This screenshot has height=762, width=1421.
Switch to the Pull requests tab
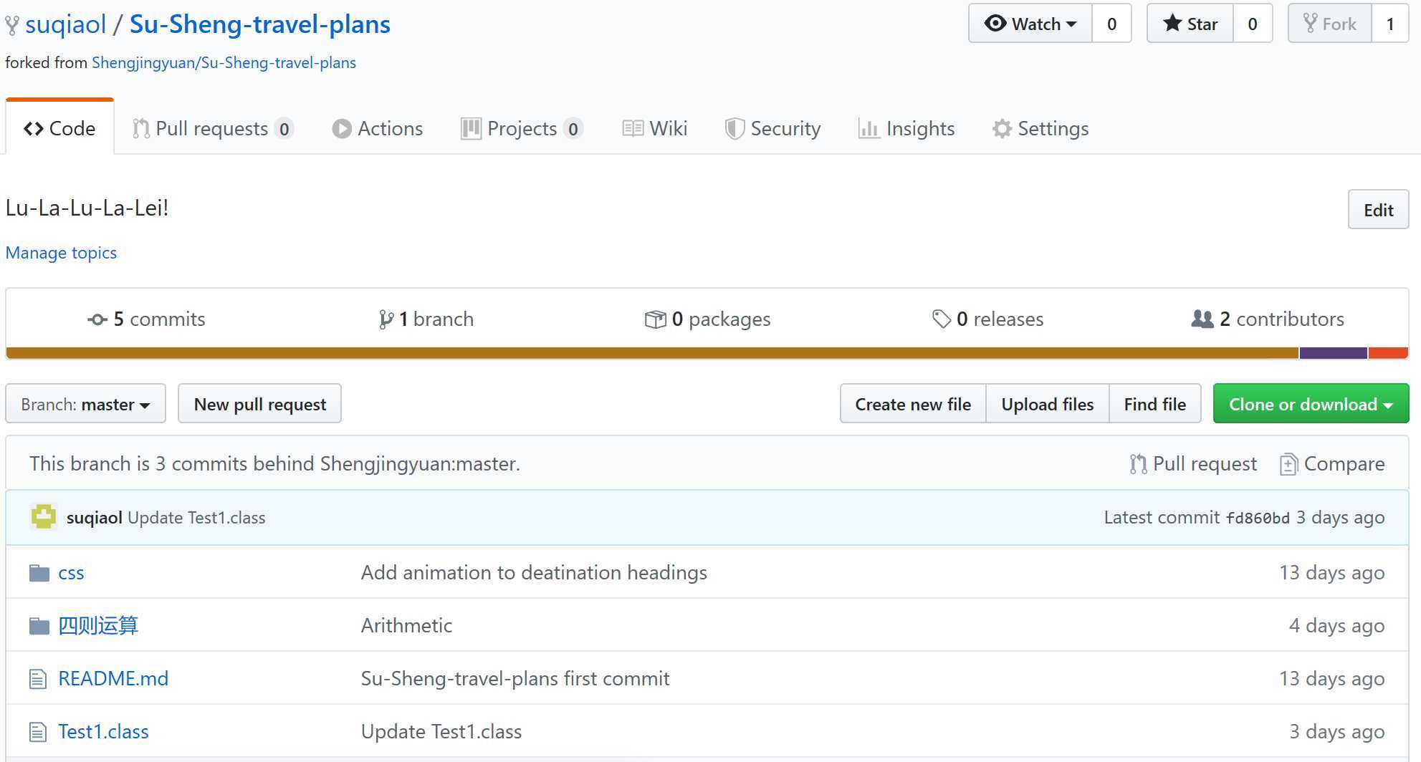coord(212,129)
